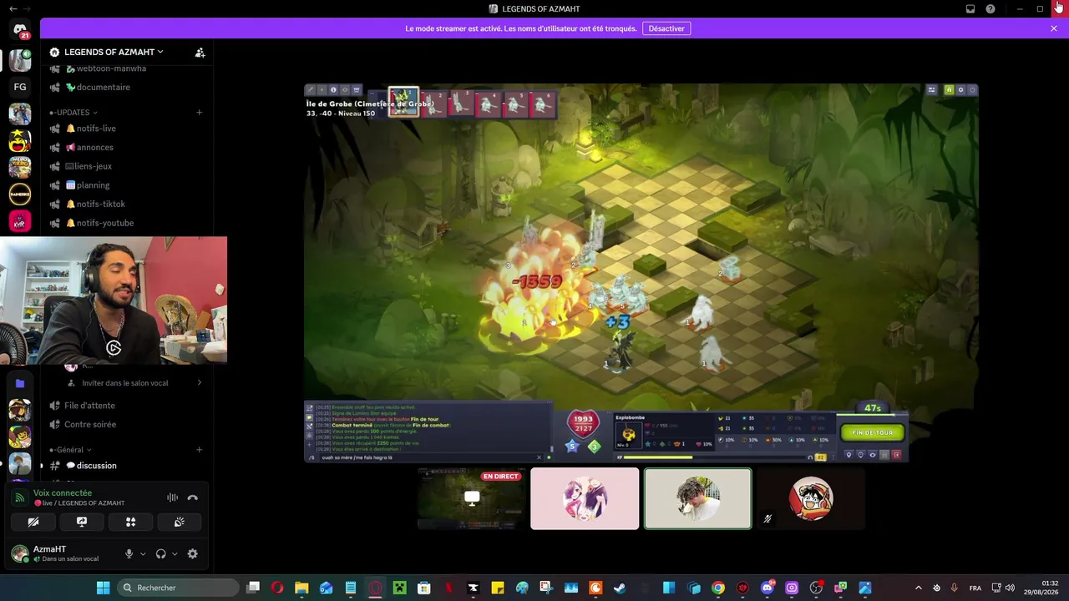Image resolution: width=1069 pixels, height=601 pixels.
Task: Start an activity from voice panel
Action: coord(130,522)
